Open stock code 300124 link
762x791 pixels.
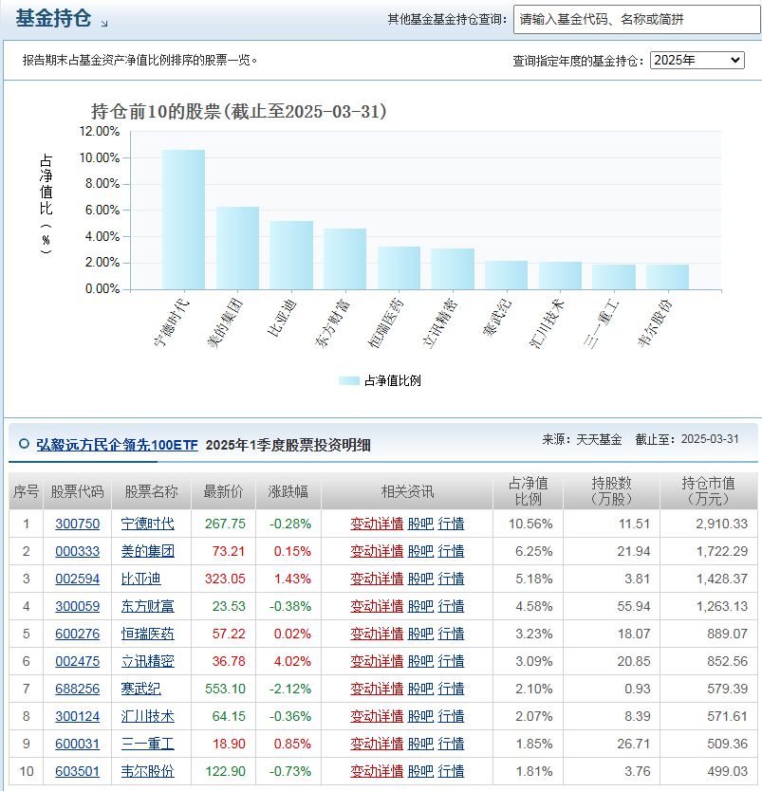(77, 716)
